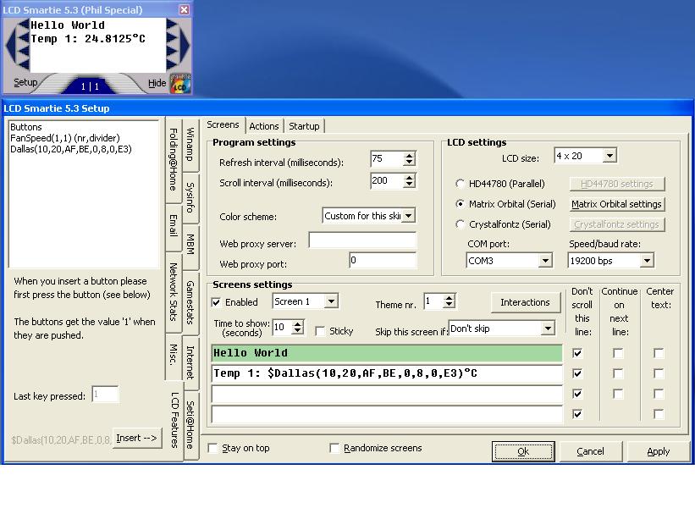
Task: Increase the Scroll interval with the up arrow
Action: pos(410,177)
